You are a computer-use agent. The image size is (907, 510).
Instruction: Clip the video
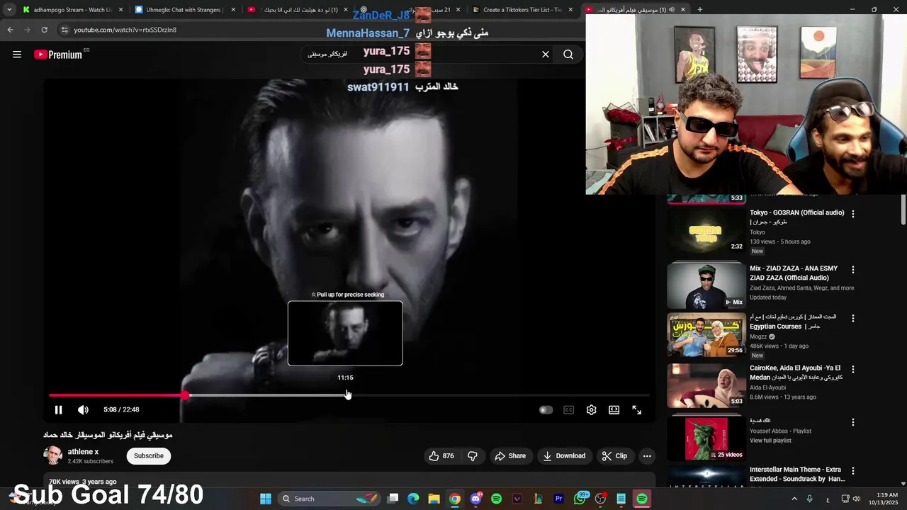pyautogui.click(x=614, y=455)
